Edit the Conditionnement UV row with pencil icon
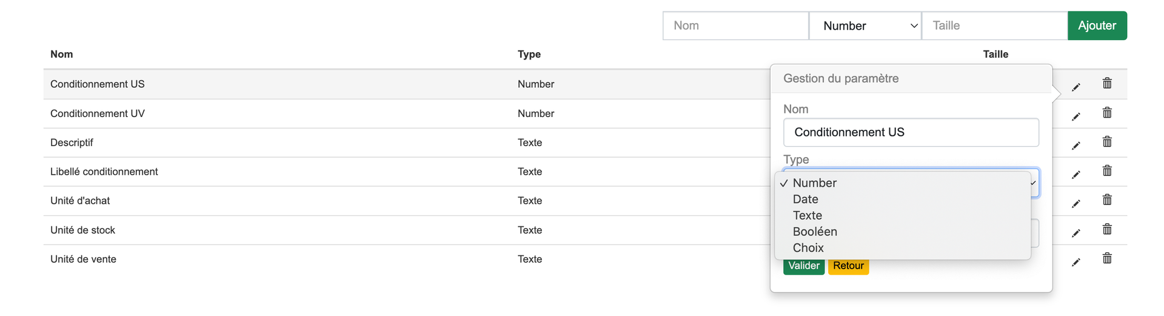 [x=1075, y=116]
